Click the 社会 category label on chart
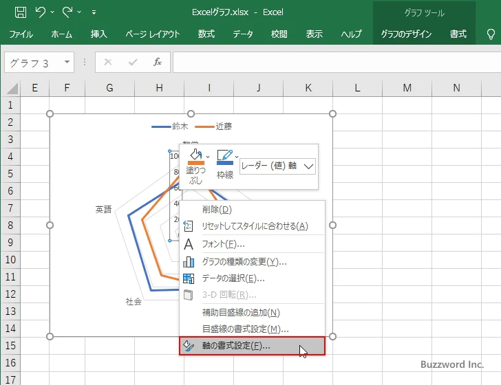 pyautogui.click(x=134, y=302)
